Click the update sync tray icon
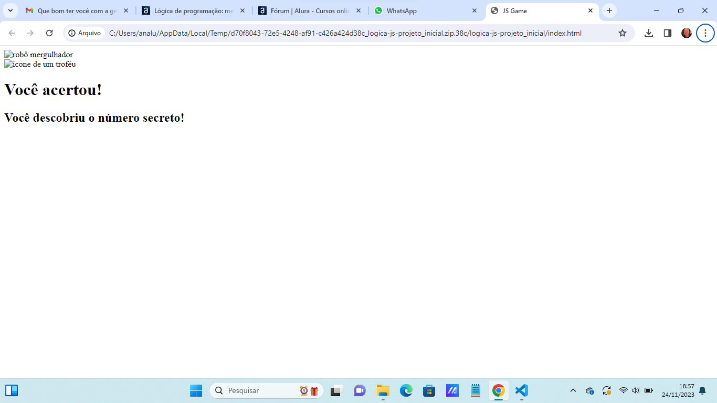The height and width of the screenshot is (403, 717). 606,390
